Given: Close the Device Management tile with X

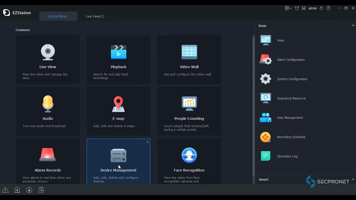Looking at the screenshot, I should [147, 142].
